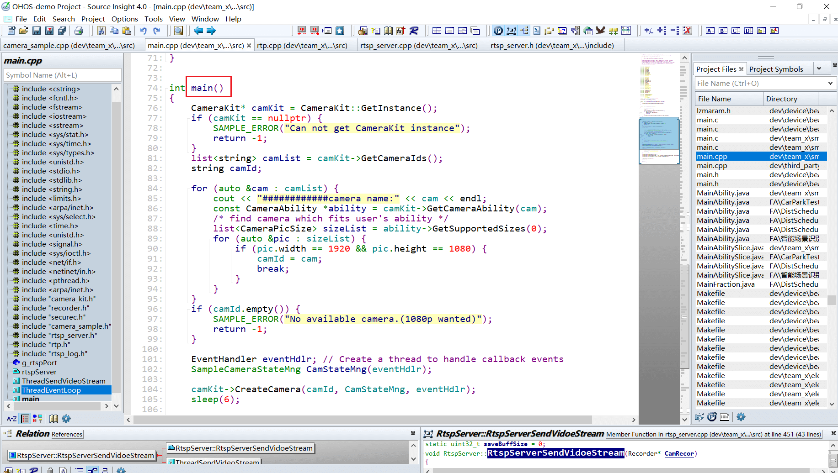Click the Go Back blue arrow
Screen dimensions: 838x473
pos(198,31)
